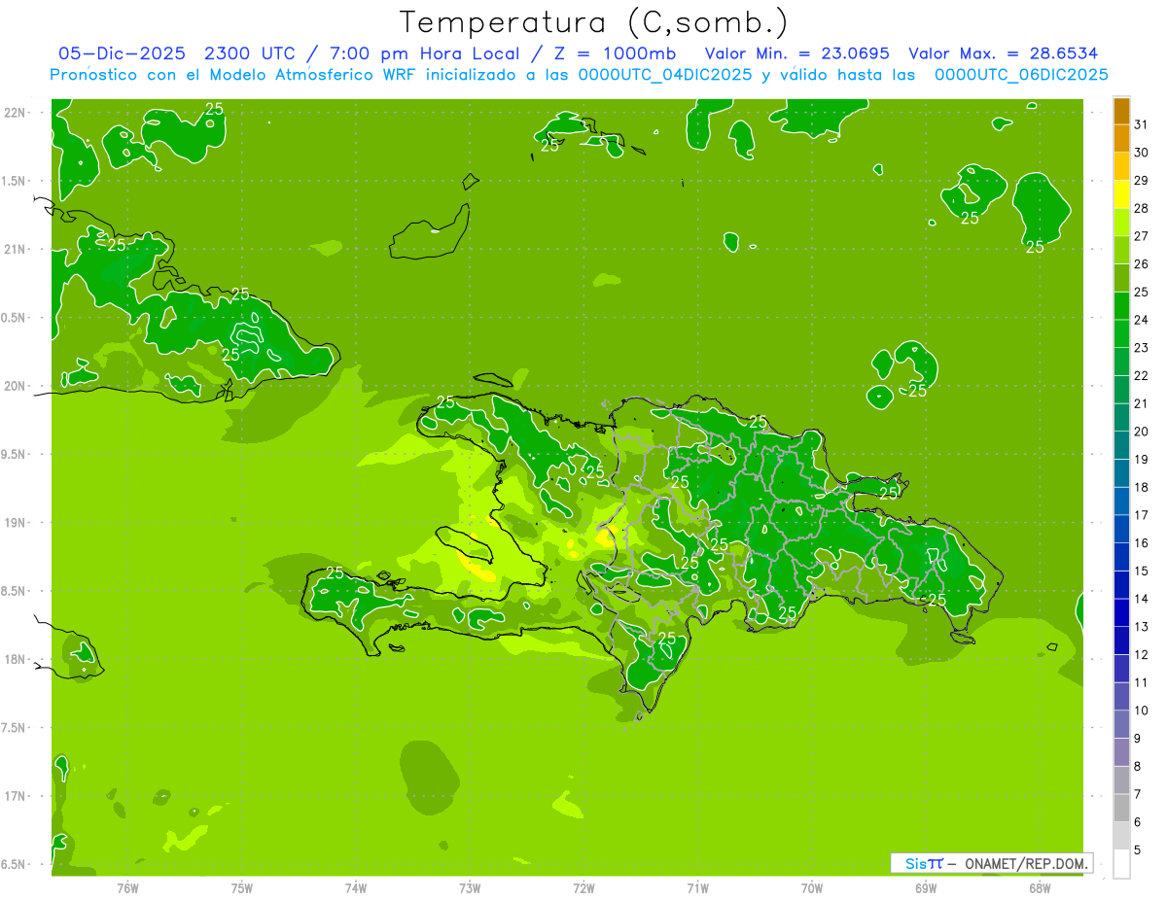The image size is (1167, 901).
Task: Click the colorbar label '5'
Action: point(1138,849)
